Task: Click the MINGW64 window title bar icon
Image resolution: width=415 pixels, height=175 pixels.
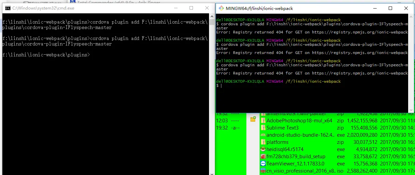Action: click(x=221, y=8)
